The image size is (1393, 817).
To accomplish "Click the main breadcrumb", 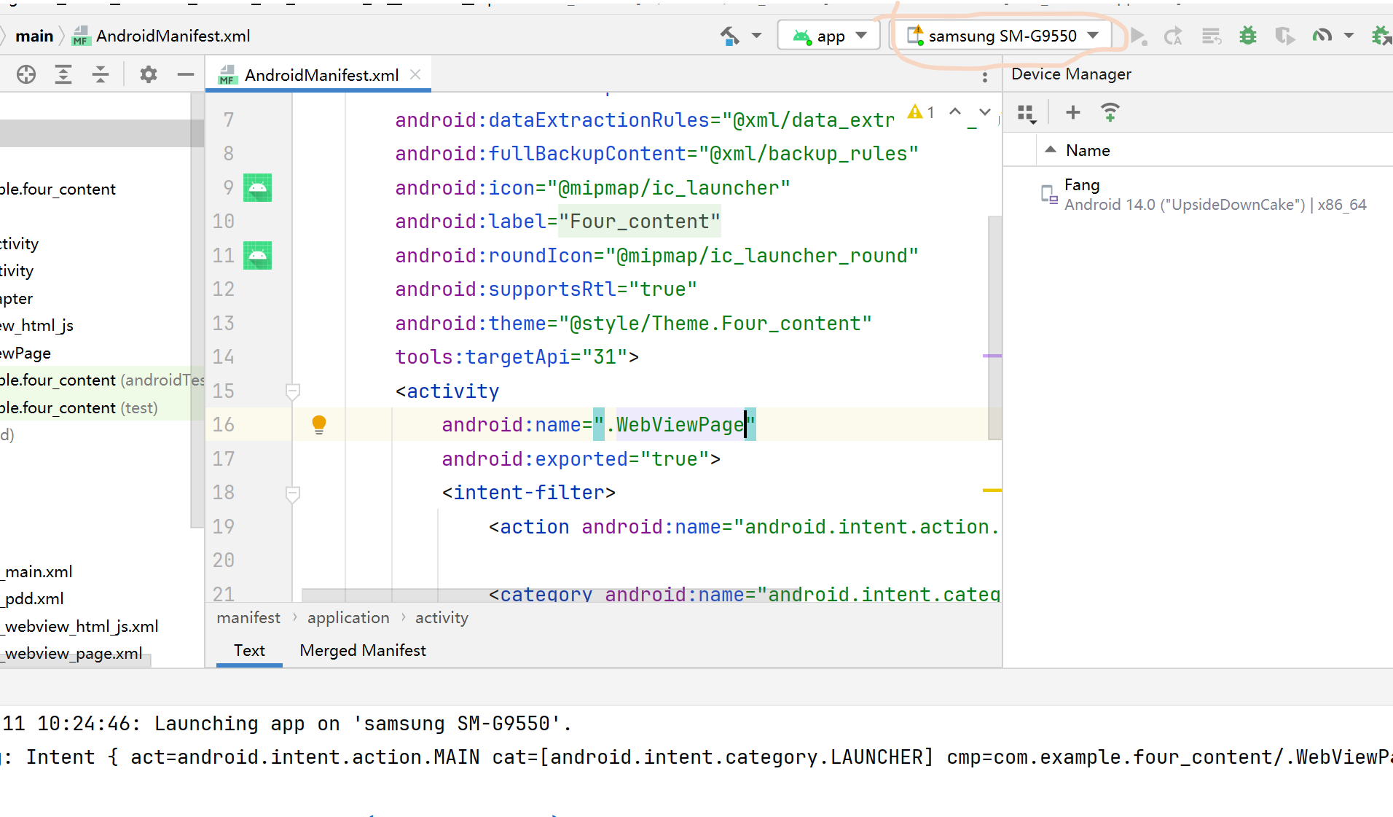I will (x=34, y=36).
